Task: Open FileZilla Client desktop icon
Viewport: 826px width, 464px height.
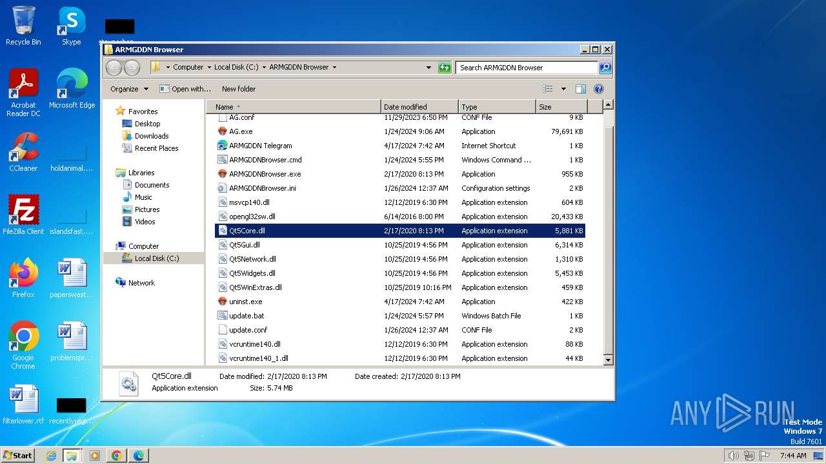Action: point(23,215)
